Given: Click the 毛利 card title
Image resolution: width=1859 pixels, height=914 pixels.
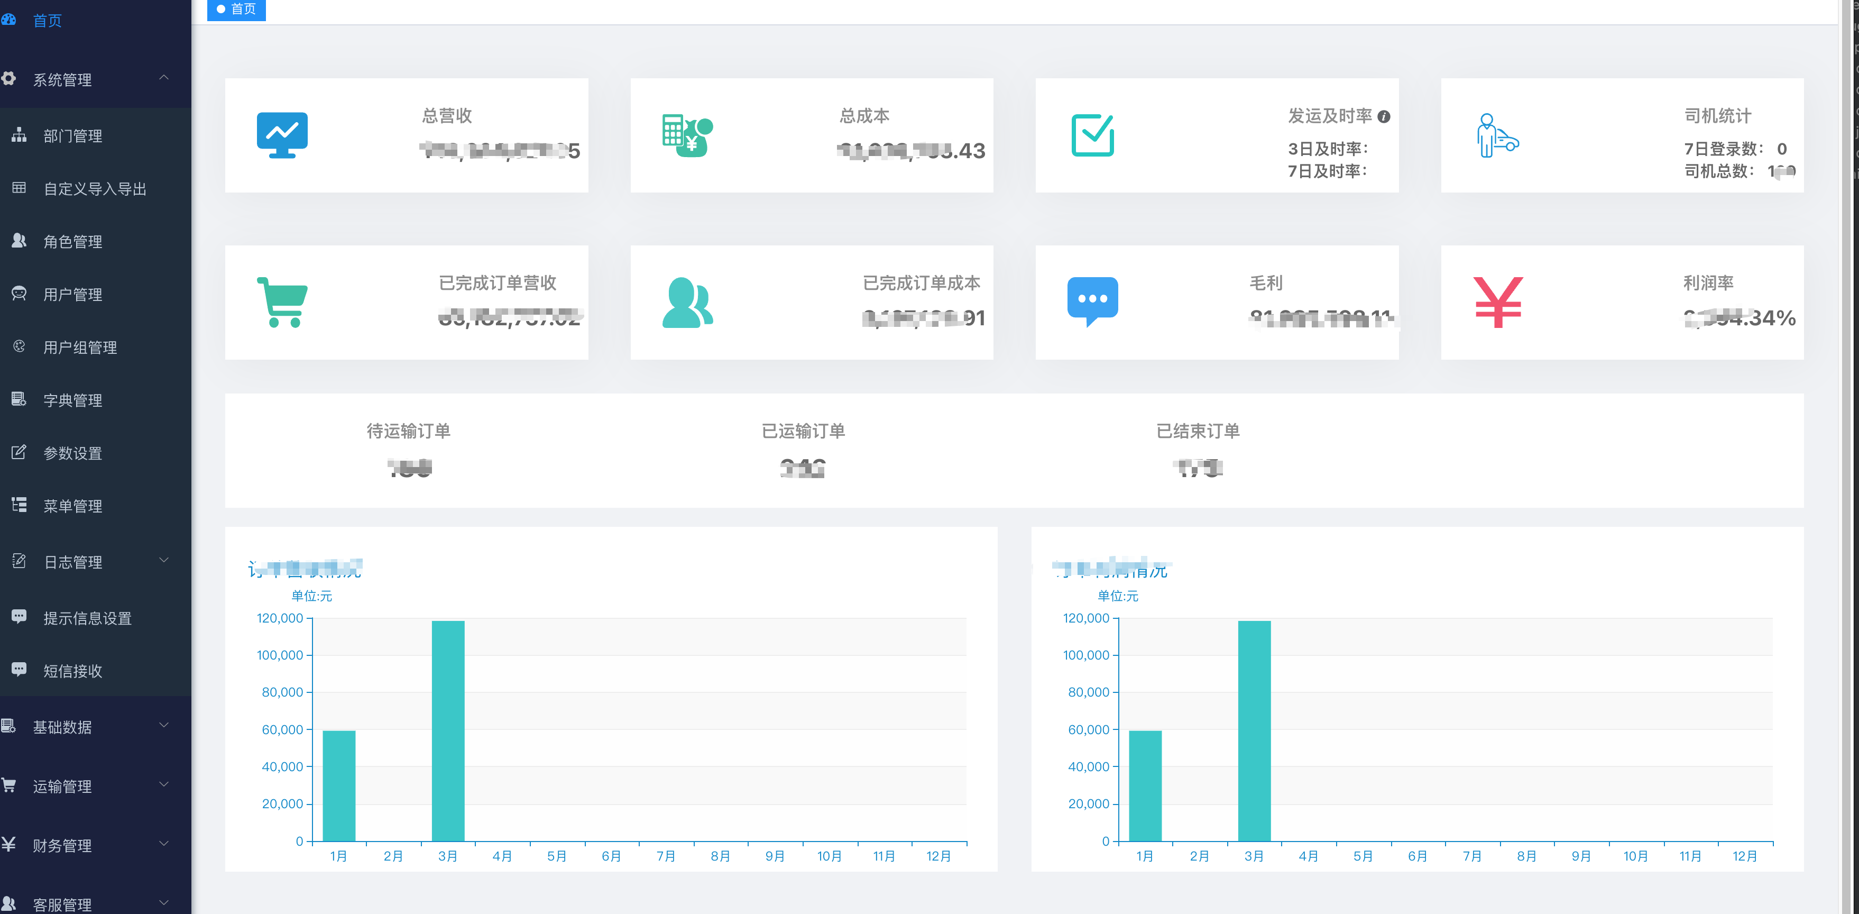Looking at the screenshot, I should click(1266, 283).
